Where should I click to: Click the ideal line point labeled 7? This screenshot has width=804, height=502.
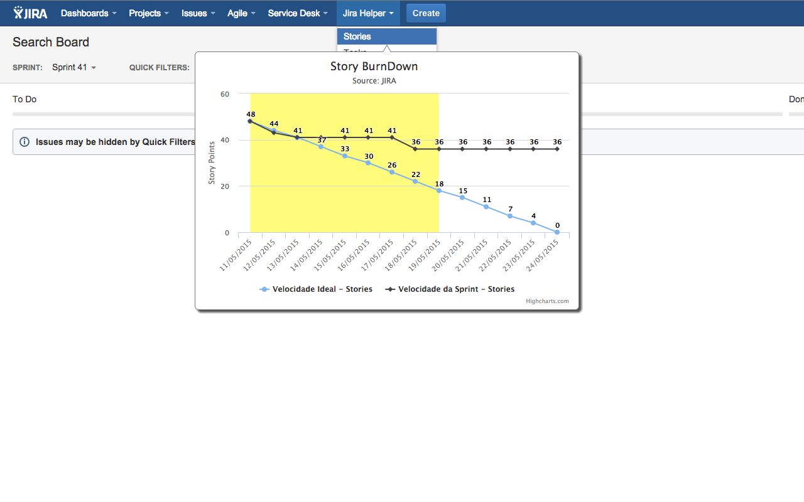pos(510,216)
